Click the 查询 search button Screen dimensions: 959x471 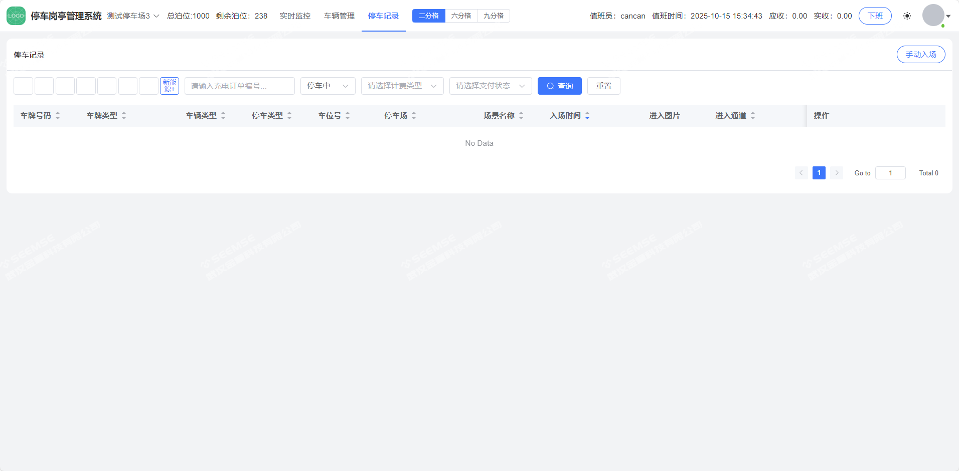tap(559, 86)
